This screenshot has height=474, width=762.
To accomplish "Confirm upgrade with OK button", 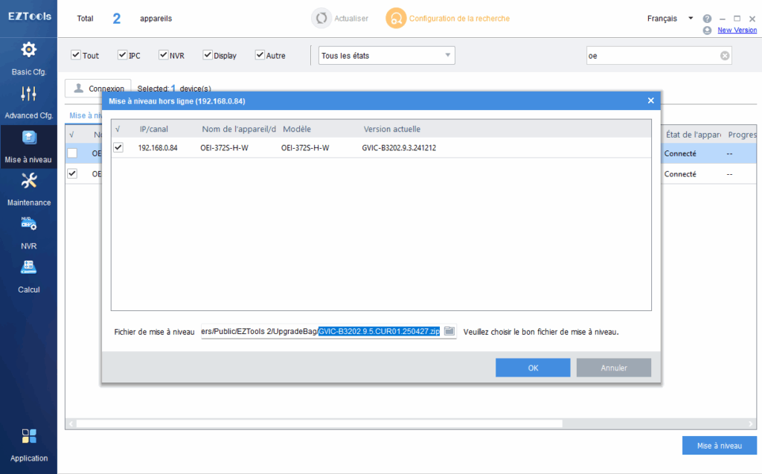I will [533, 368].
